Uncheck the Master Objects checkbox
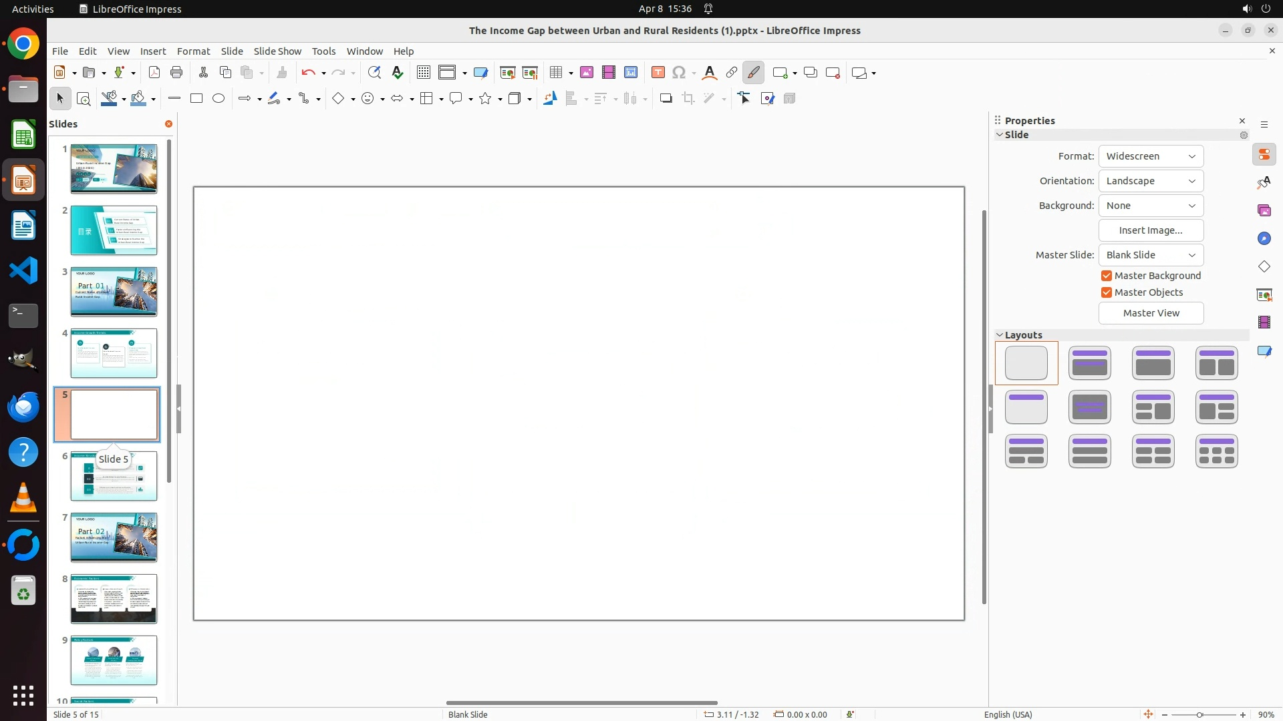The height and width of the screenshot is (721, 1283). tap(1107, 292)
